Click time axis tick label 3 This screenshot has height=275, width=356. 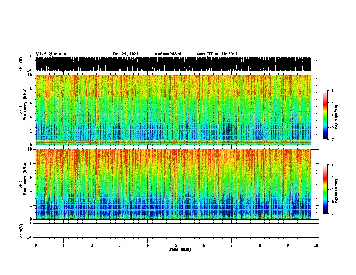pos(120,245)
